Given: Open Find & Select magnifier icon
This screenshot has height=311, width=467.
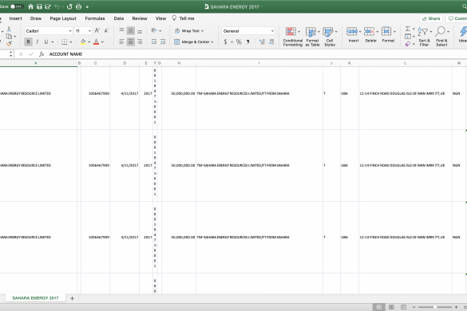Looking at the screenshot, I should click(x=440, y=31).
